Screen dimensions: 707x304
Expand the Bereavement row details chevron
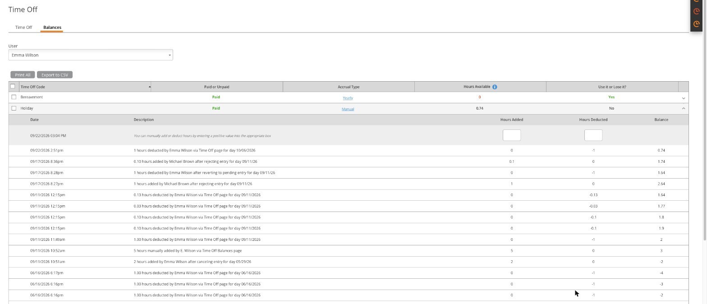coord(684,98)
